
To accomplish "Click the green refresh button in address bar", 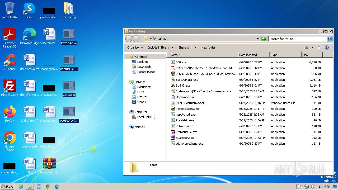I will click(264, 39).
